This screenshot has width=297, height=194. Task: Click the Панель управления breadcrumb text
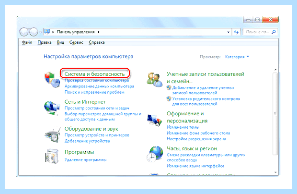point(76,32)
